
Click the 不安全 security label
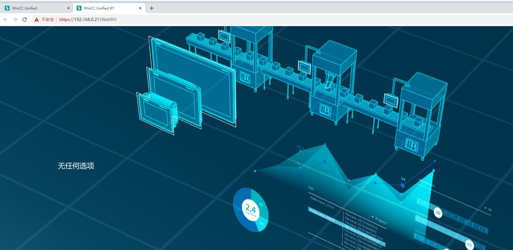click(x=48, y=20)
